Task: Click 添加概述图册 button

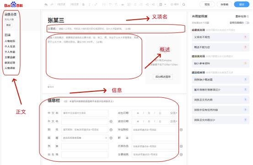Action: coord(163,77)
